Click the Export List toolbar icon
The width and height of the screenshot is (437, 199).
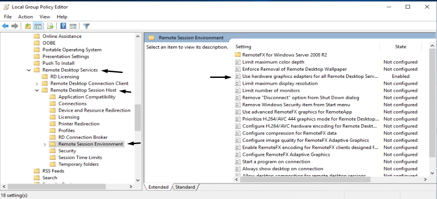(x=50, y=26)
